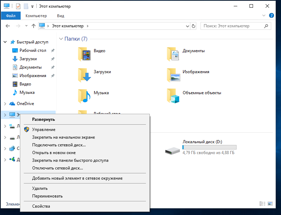Image resolution: width=281 pixels, height=215 pixels.
Task: Switch to large icons view in status bar
Action: (x=270, y=203)
